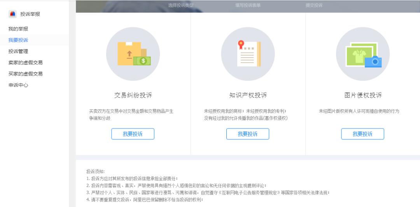Click the photo and camera infringement icon

click(363, 54)
